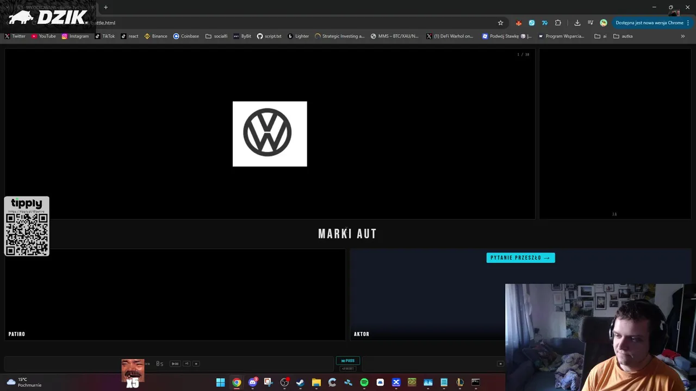Bookmark this page with the star icon
This screenshot has width=696, height=391.
click(500, 23)
